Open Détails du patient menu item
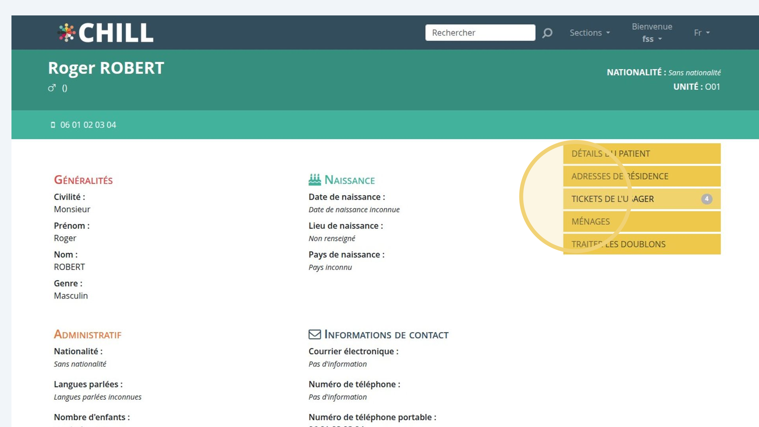This screenshot has height=427, width=759. [642, 153]
